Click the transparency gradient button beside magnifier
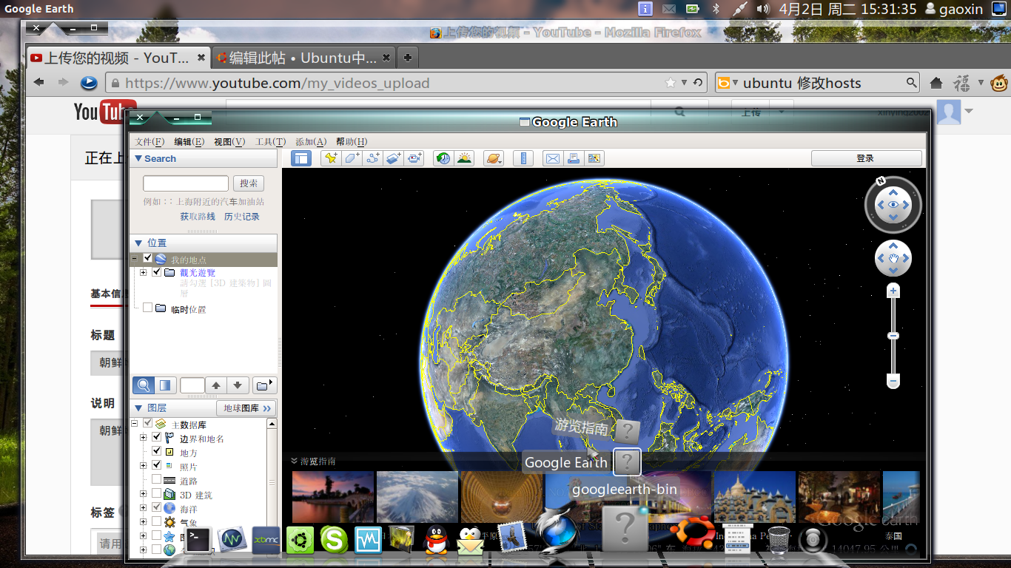1011x568 pixels. pos(164,385)
